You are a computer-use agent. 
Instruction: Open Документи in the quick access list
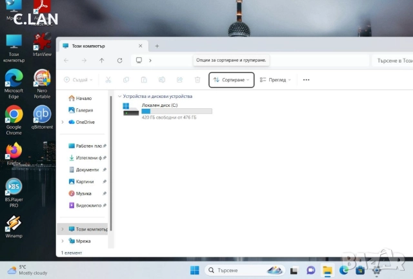tap(87, 169)
